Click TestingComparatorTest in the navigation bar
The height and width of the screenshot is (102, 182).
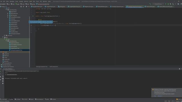pos(43,4)
